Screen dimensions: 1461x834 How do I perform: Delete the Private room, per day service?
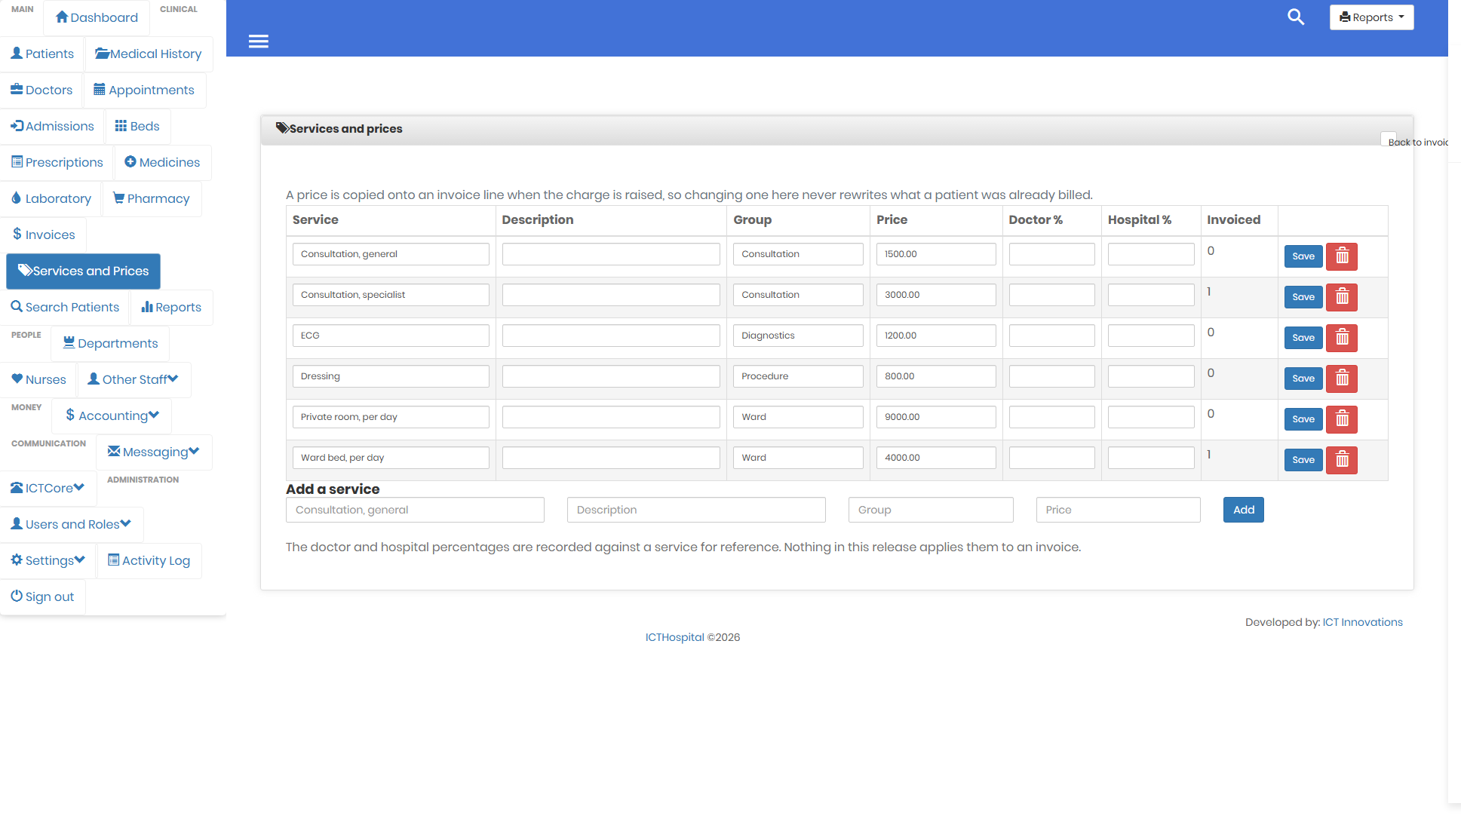click(x=1342, y=419)
